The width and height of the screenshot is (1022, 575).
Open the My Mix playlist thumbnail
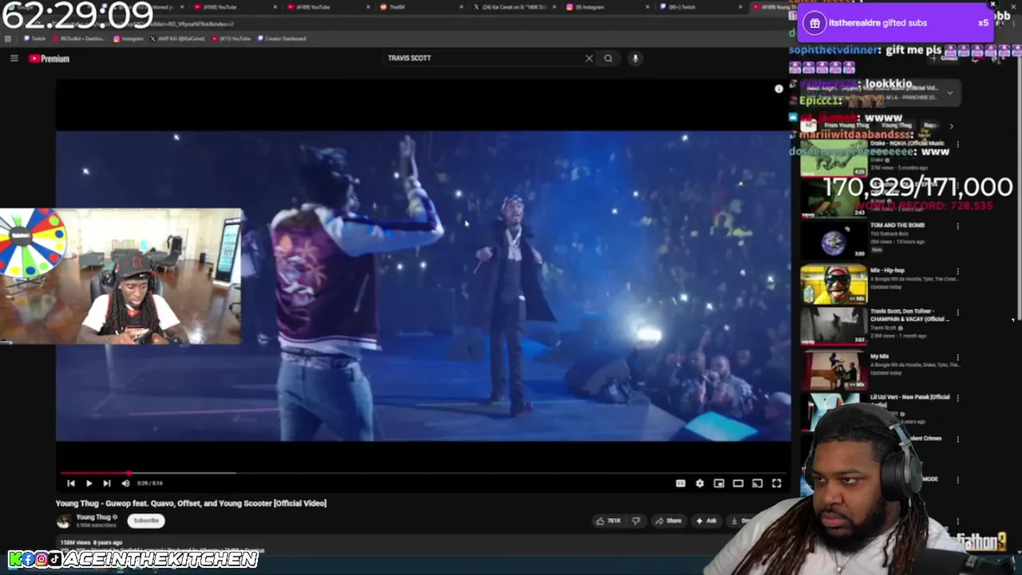pos(834,370)
